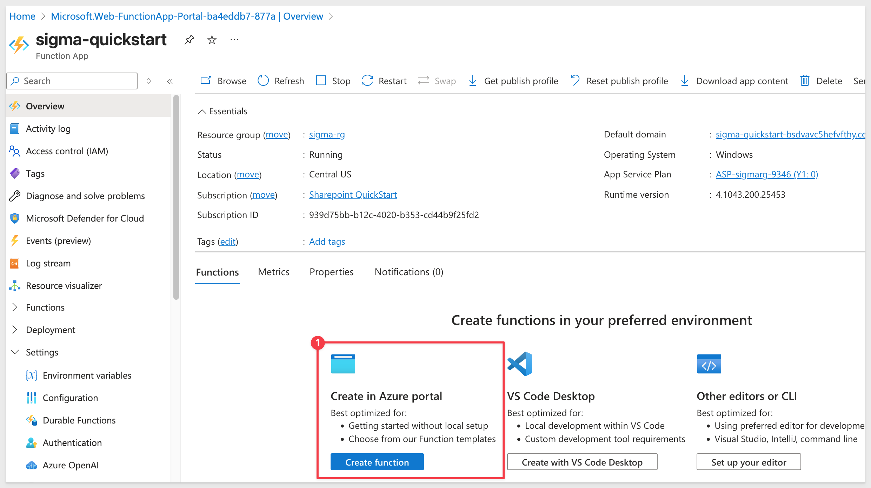Pin sigma-quickstart to dashboard
The width and height of the screenshot is (871, 488).
pos(189,40)
